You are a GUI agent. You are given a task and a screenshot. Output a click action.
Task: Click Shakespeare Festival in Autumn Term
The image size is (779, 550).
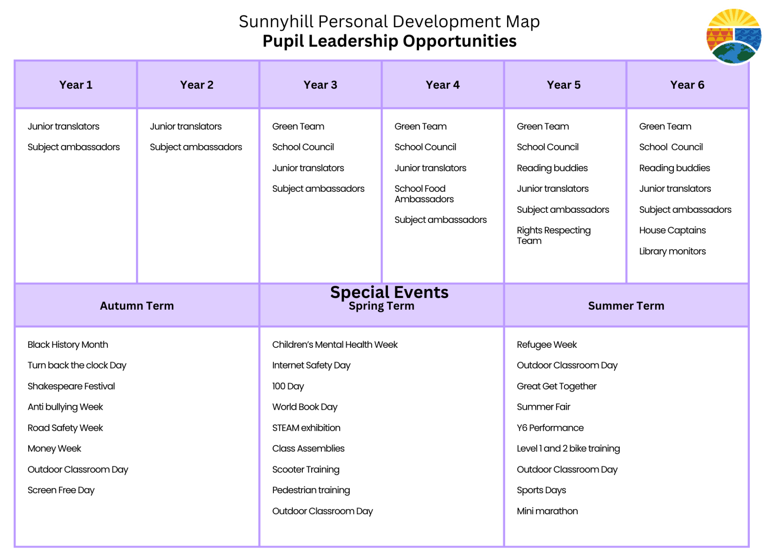(x=71, y=386)
